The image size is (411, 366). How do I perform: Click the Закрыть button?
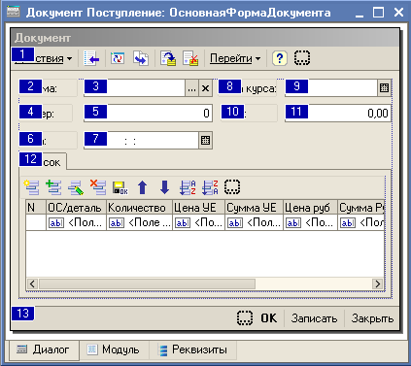coord(372,318)
